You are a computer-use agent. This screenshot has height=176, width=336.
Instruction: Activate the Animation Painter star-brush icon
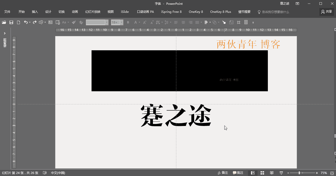coord(81,22)
